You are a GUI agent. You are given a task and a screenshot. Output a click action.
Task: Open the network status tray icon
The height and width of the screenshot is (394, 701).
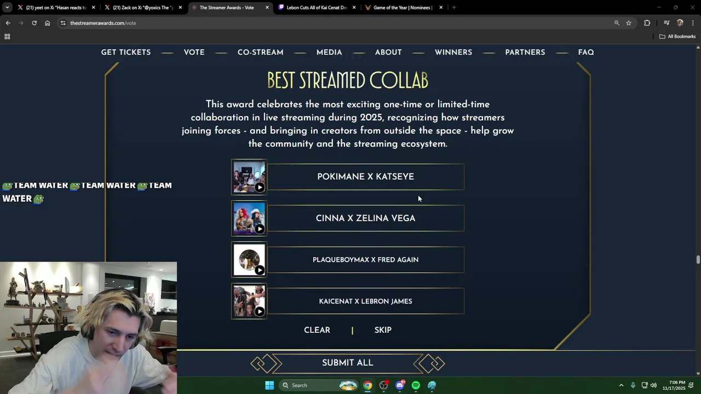(645, 385)
